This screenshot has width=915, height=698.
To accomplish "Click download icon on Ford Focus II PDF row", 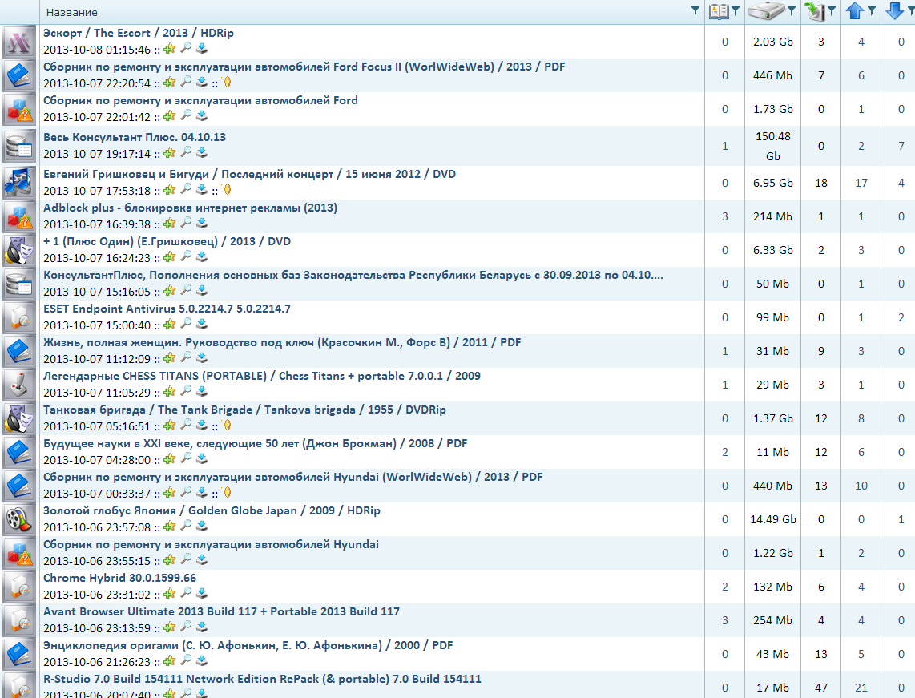I will [202, 82].
